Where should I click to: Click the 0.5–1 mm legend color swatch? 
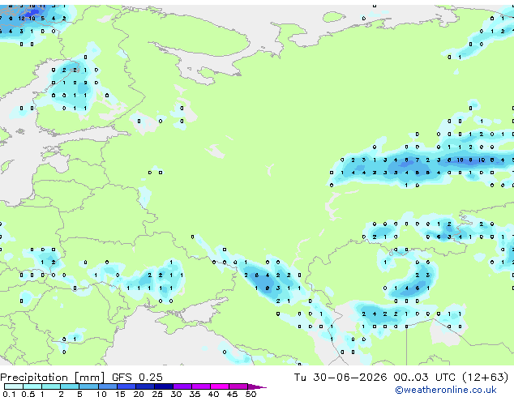coord(32,386)
